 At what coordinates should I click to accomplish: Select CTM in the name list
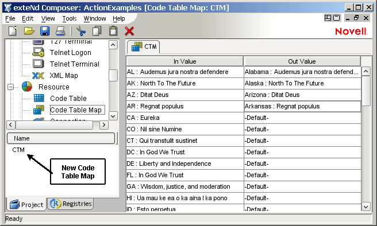18,150
